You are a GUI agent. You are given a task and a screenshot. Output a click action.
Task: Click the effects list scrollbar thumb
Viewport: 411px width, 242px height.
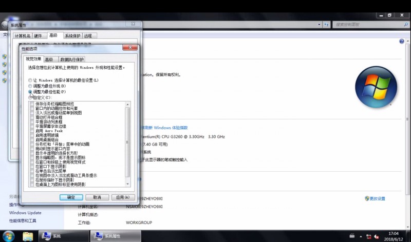click(127, 143)
